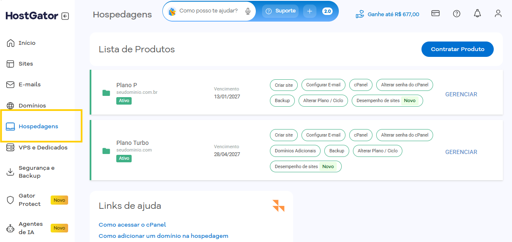Click Domínios Adicionais for Plano Turbo
Screen dimensions: 512x242
click(295, 151)
